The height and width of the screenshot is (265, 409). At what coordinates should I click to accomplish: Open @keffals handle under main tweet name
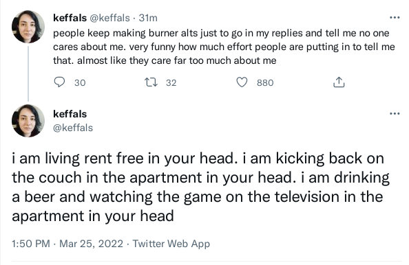(73, 128)
